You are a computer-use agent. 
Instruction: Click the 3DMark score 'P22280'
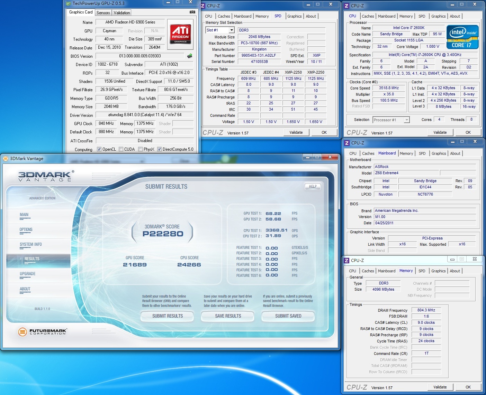tap(163, 234)
